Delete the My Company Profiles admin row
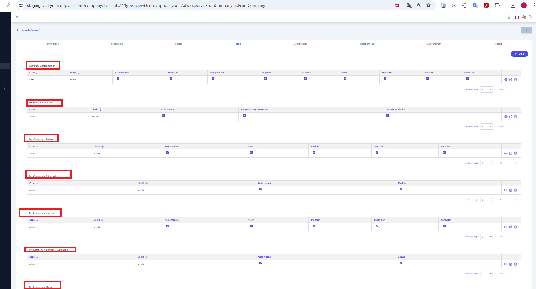 (515, 227)
